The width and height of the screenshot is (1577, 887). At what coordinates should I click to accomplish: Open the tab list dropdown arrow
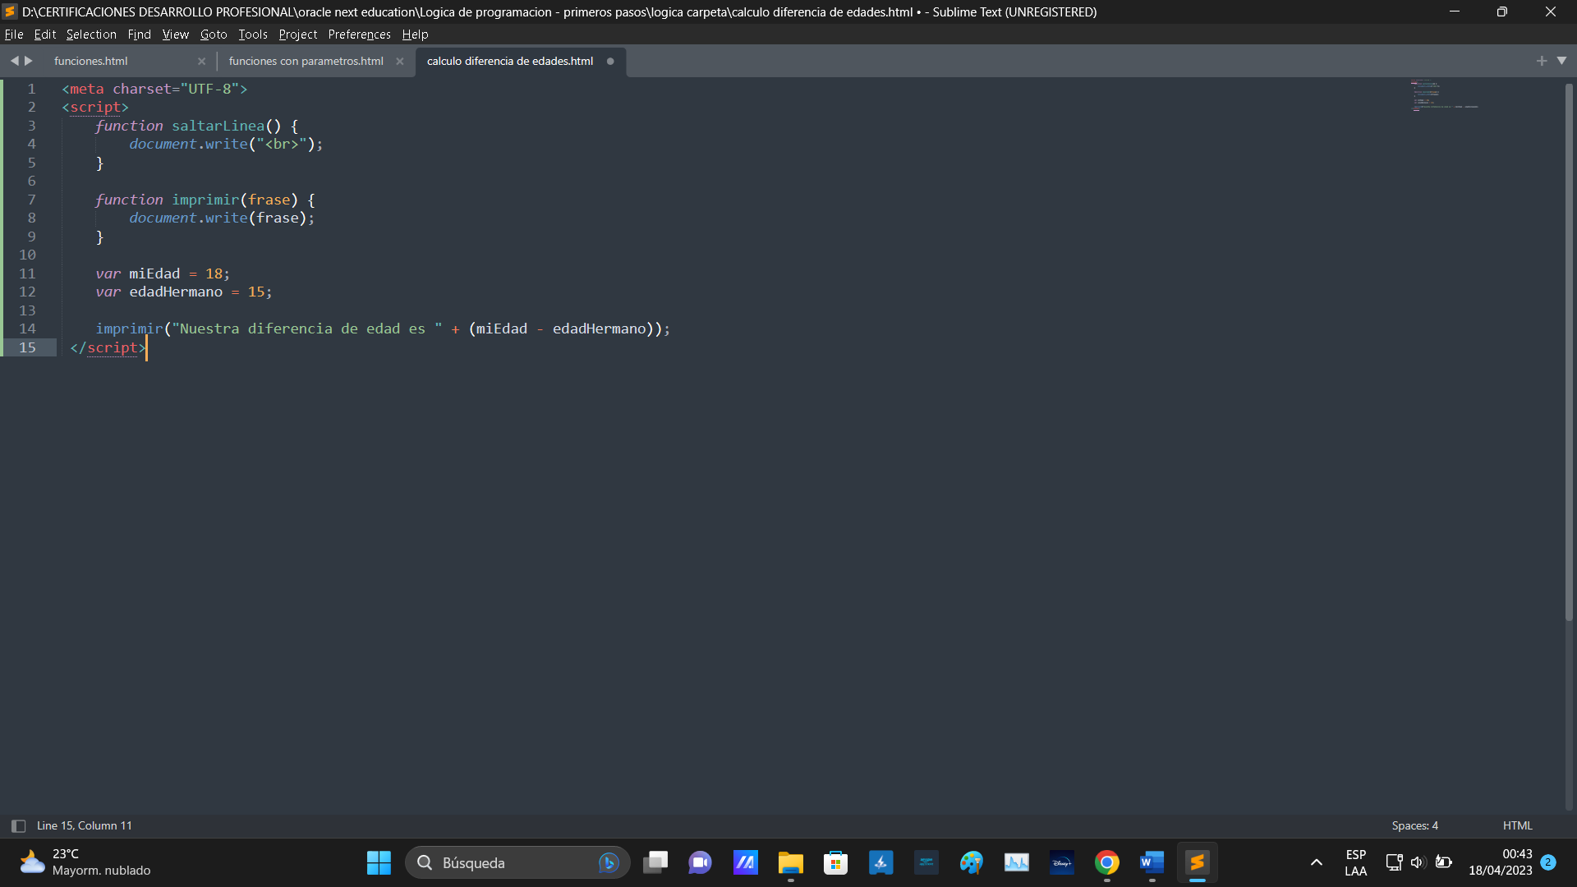[x=1562, y=61]
